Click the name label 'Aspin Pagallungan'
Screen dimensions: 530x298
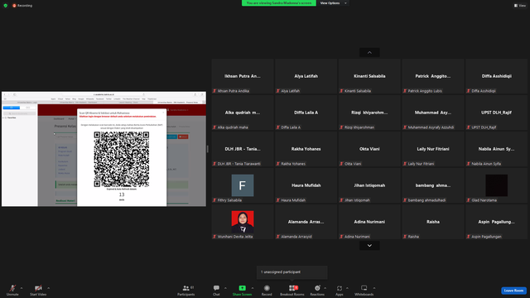(486, 237)
